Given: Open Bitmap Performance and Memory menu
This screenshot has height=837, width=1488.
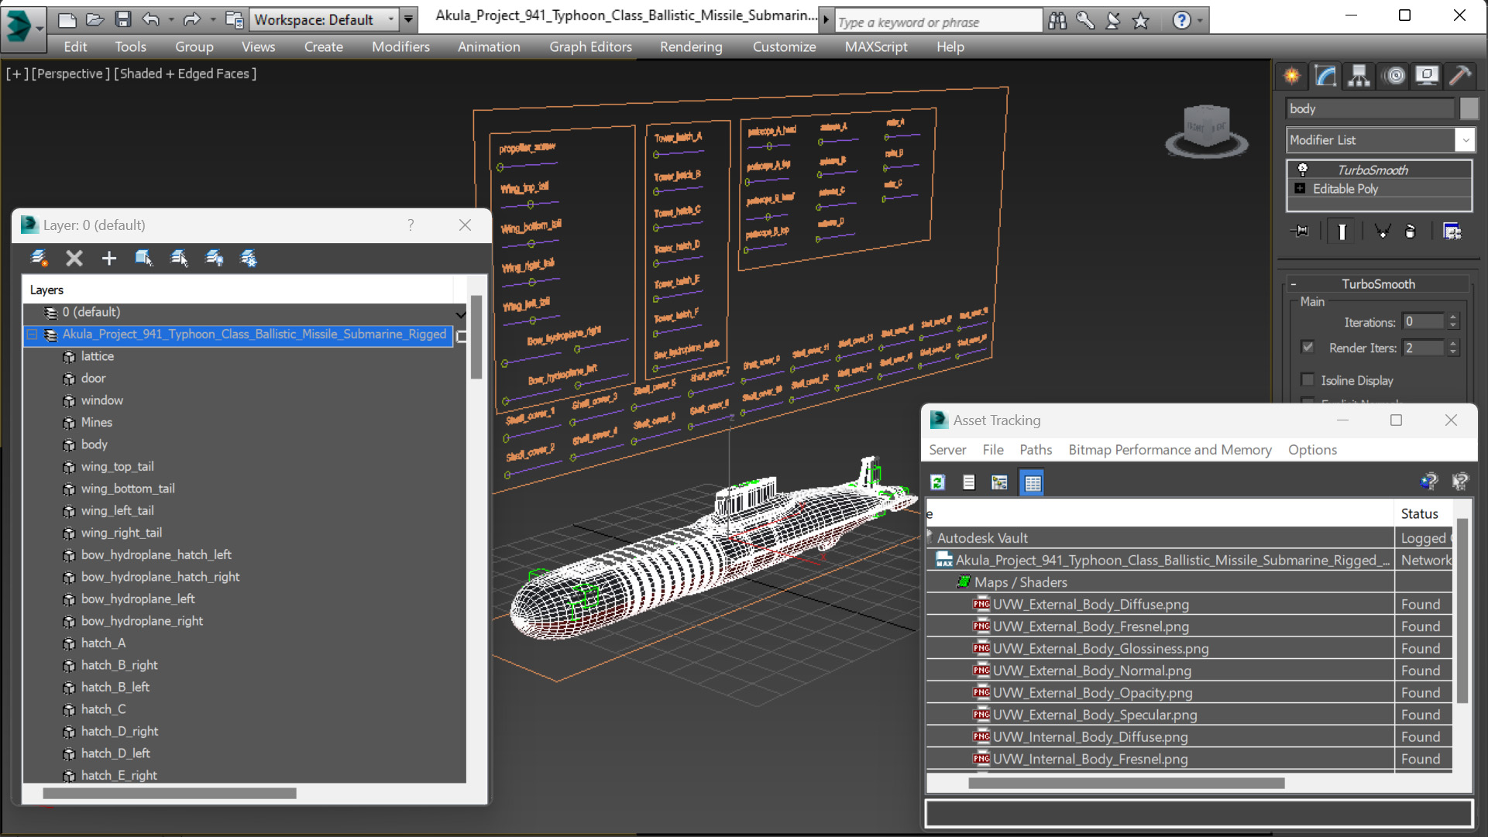Looking at the screenshot, I should [x=1170, y=450].
